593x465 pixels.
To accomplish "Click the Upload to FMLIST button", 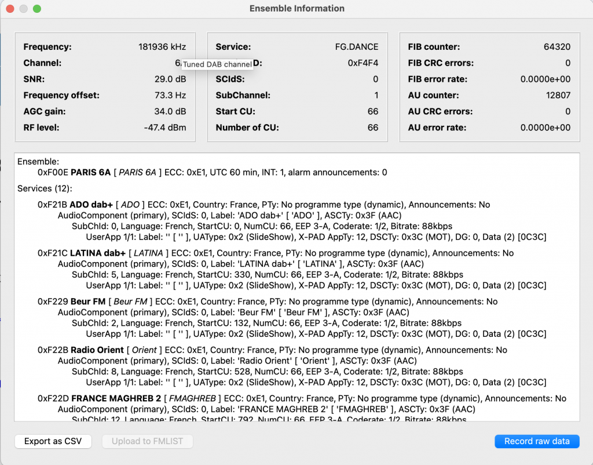I will point(147,441).
